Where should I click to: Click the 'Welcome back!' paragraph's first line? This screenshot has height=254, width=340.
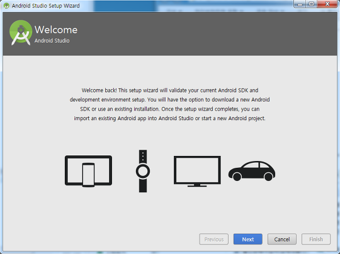(x=170, y=91)
